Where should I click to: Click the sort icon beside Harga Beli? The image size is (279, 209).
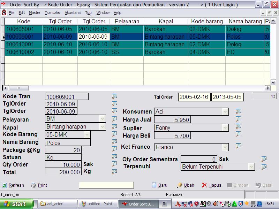(239, 134)
